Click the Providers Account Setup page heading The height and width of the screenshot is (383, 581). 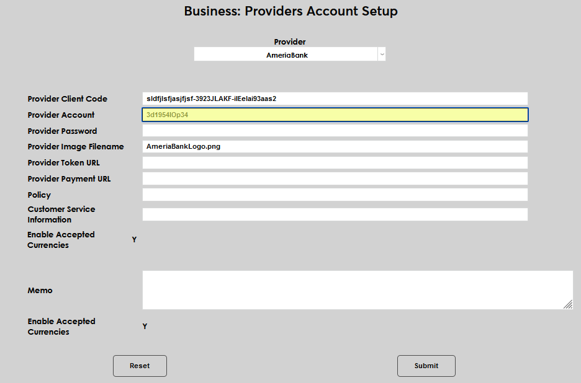tap(290, 11)
